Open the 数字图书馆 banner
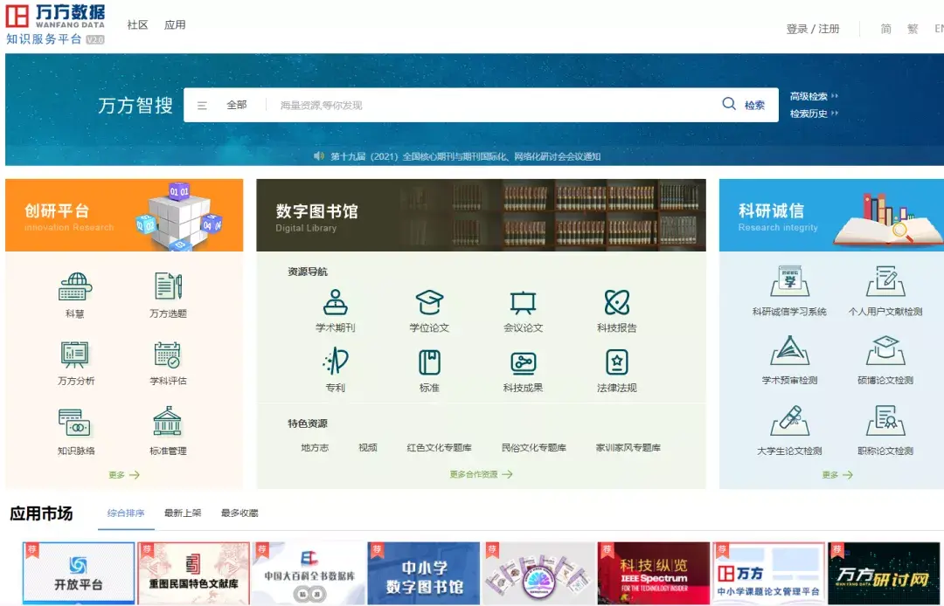944x606 pixels. coord(481,215)
